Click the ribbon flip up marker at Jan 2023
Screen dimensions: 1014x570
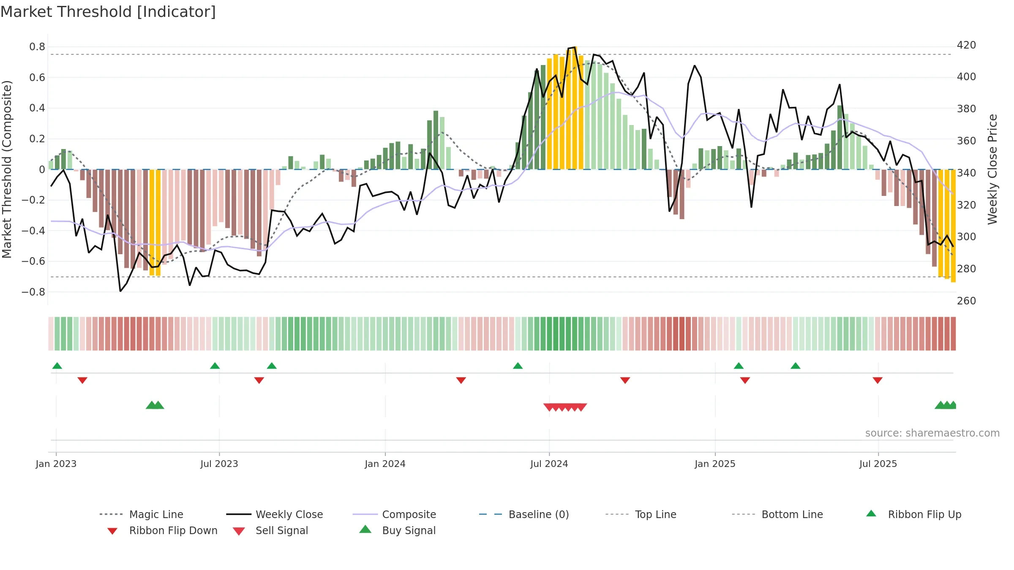point(57,366)
